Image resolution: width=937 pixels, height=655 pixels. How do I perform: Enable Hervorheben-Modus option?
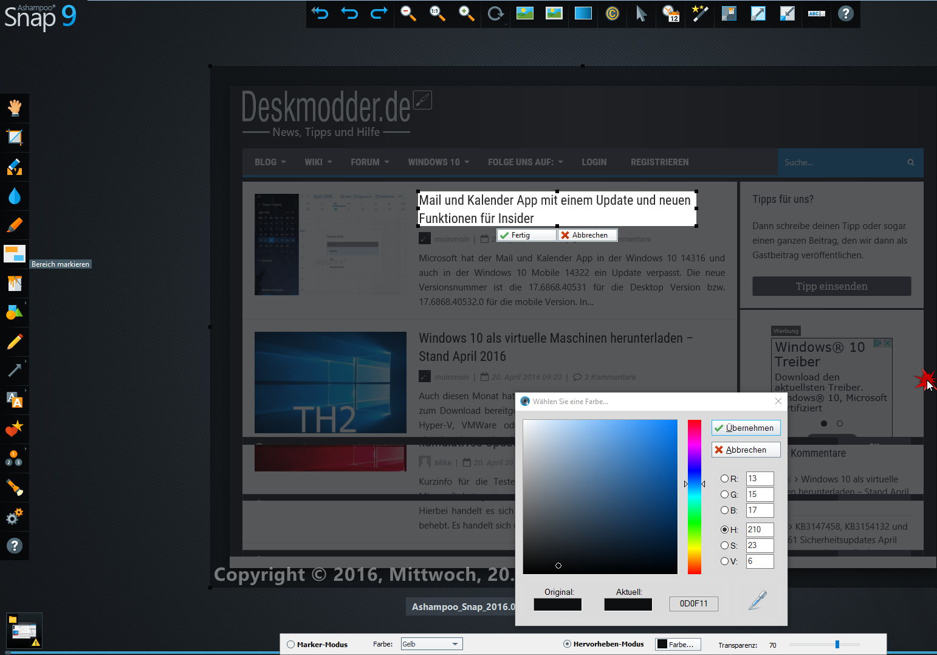(x=567, y=644)
